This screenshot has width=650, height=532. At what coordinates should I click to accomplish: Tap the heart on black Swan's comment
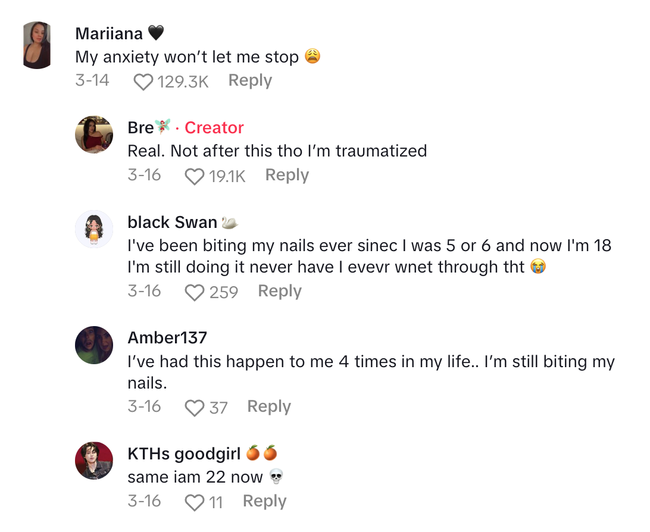coord(195,292)
